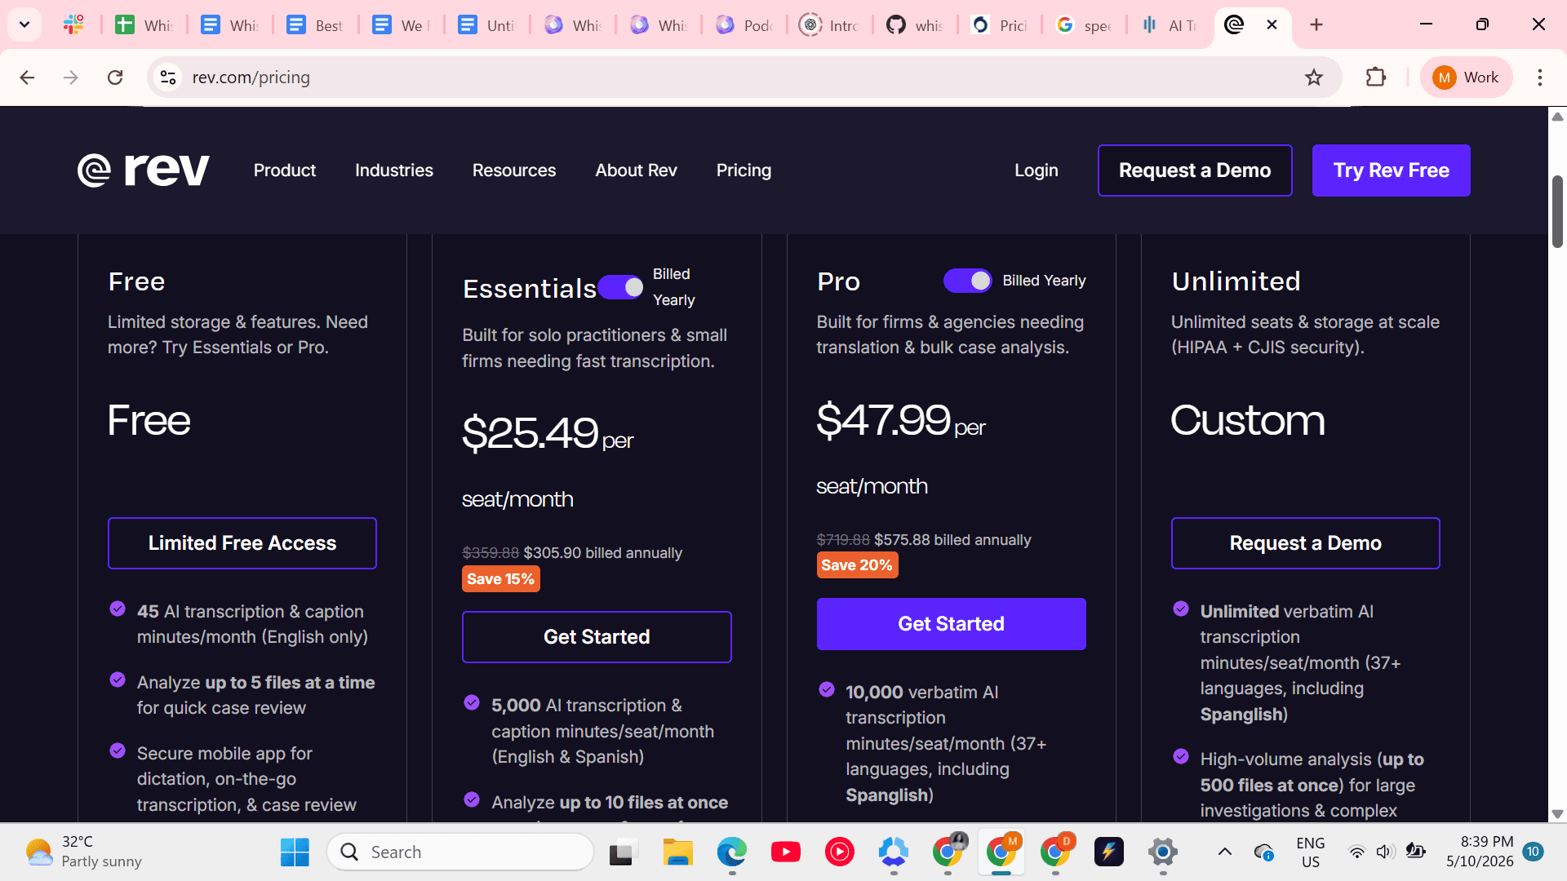This screenshot has width=1567, height=881.
Task: Go back to the previous page
Action: coord(27,77)
